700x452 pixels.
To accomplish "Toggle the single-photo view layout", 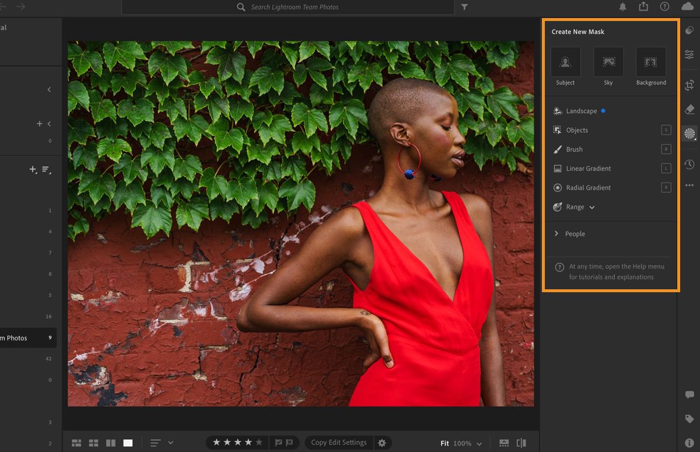I will coord(127,443).
